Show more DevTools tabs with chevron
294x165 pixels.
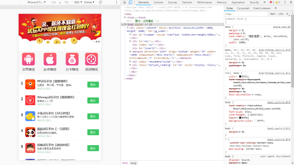[264, 2]
